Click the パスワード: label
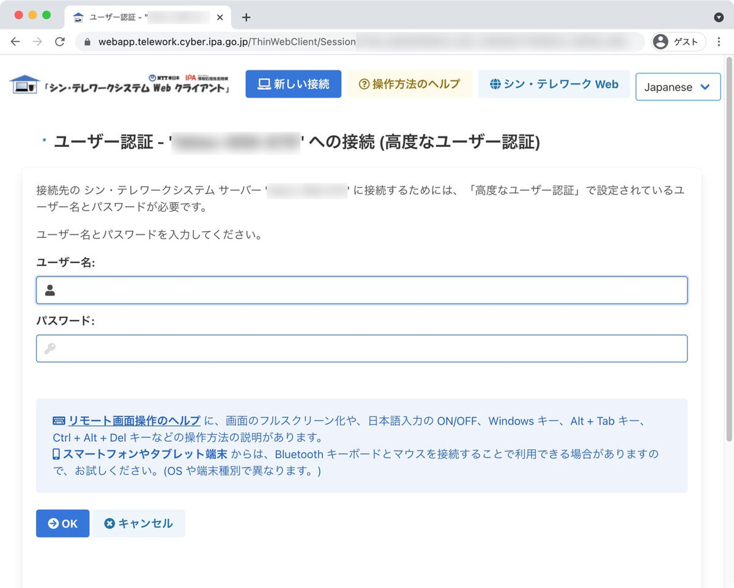This screenshot has width=734, height=588. [65, 321]
